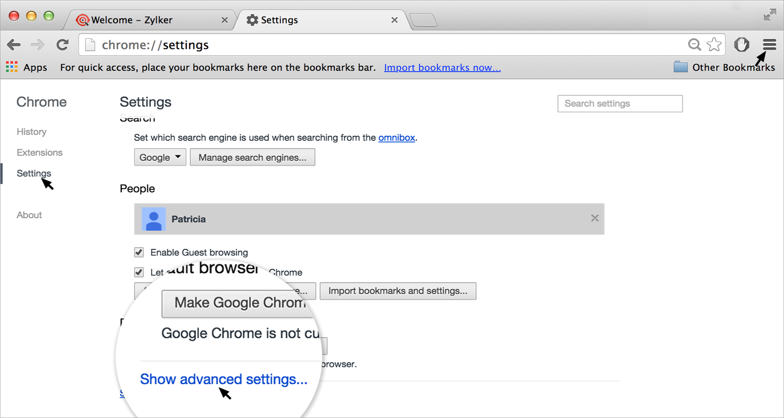
Task: Open History in the sidebar
Action: tap(32, 132)
